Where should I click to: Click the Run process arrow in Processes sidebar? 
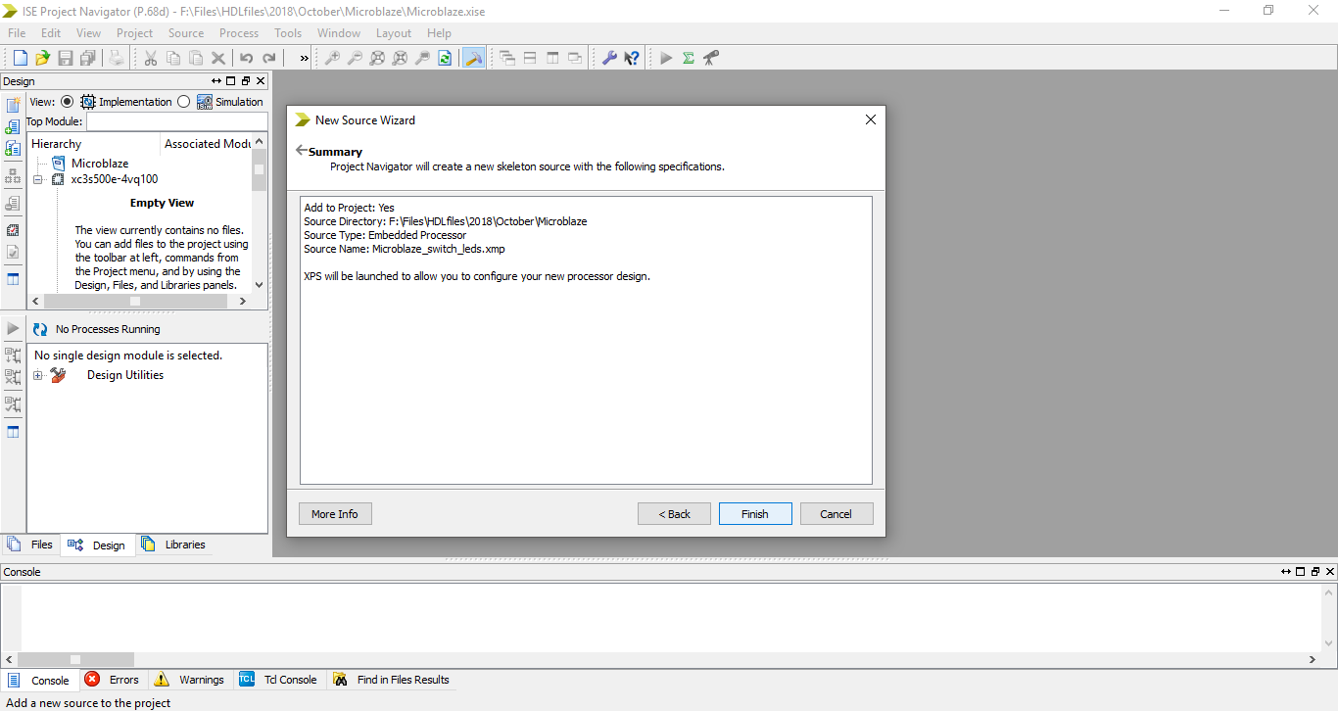[13, 328]
